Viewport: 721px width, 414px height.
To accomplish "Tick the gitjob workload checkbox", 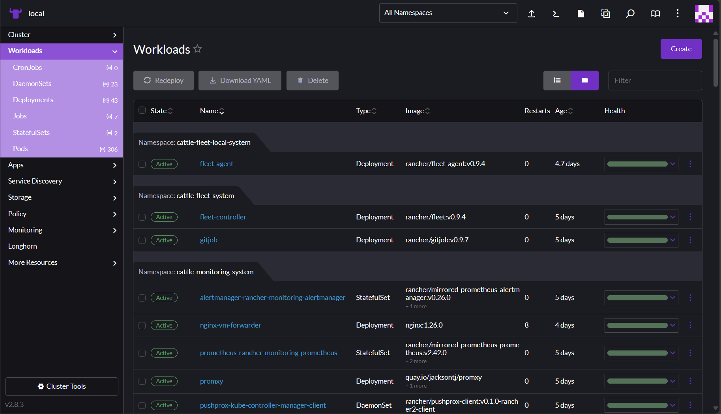I will coord(142,240).
